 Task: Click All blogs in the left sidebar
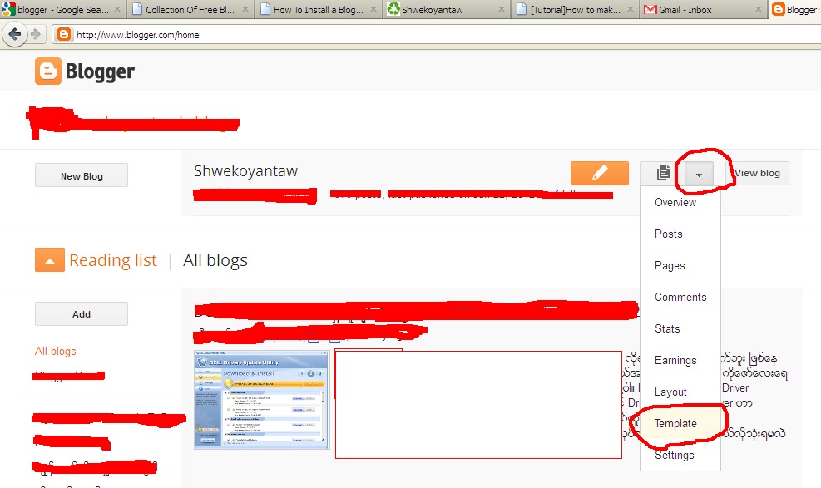point(56,351)
